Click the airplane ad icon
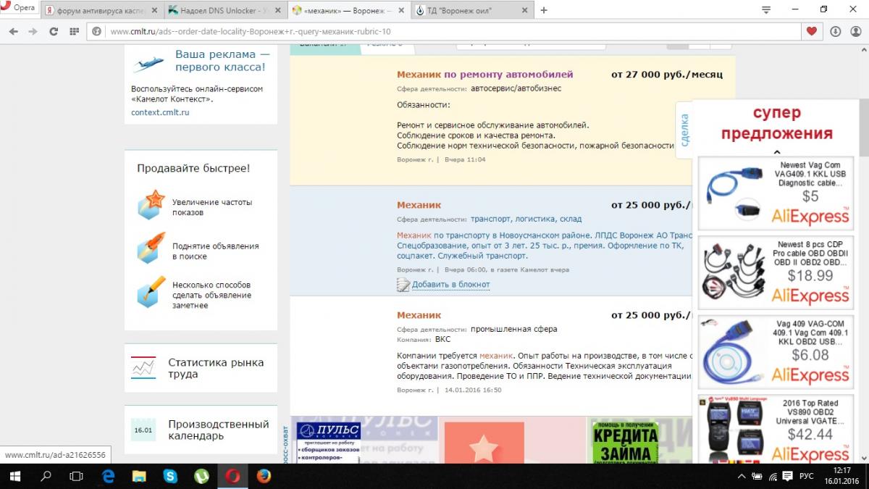 coord(148,64)
